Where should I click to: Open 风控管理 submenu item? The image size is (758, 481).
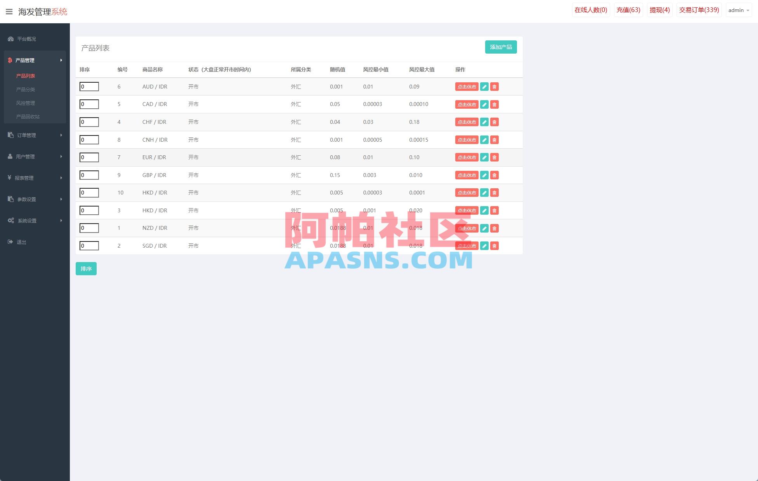pos(26,103)
